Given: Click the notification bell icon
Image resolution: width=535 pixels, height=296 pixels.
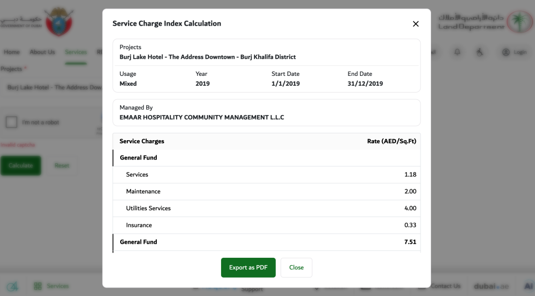Looking at the screenshot, I should click(x=457, y=52).
